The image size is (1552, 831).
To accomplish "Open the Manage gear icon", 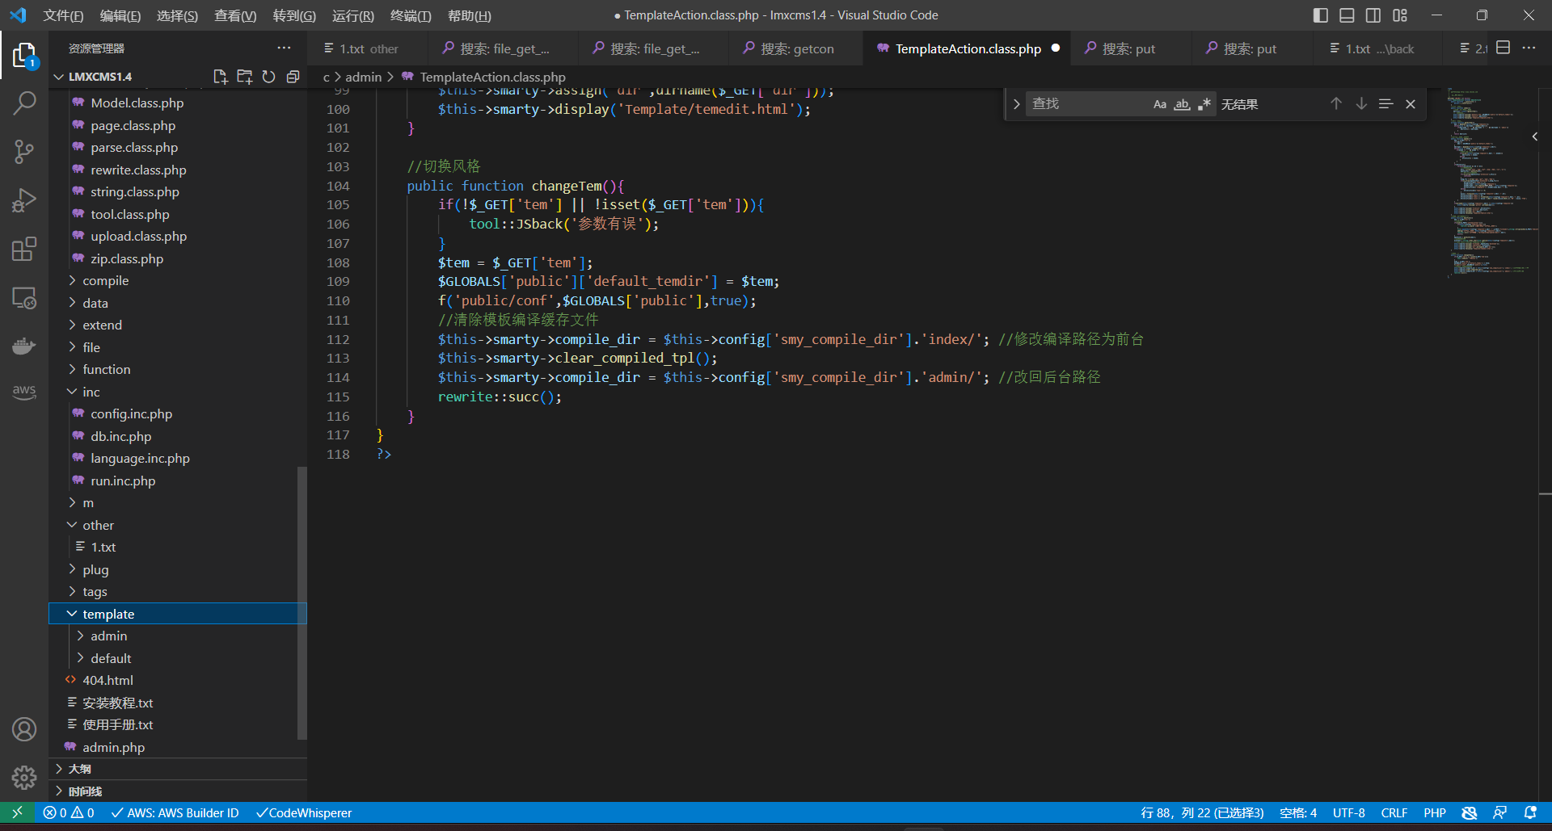I will click(x=24, y=778).
